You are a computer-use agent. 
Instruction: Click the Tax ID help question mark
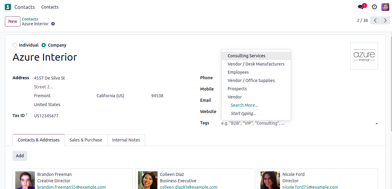27,114
